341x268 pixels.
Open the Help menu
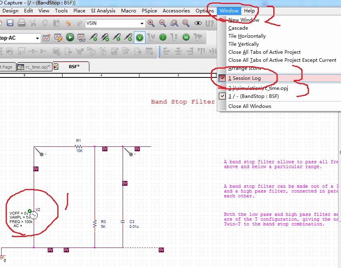coord(249,11)
